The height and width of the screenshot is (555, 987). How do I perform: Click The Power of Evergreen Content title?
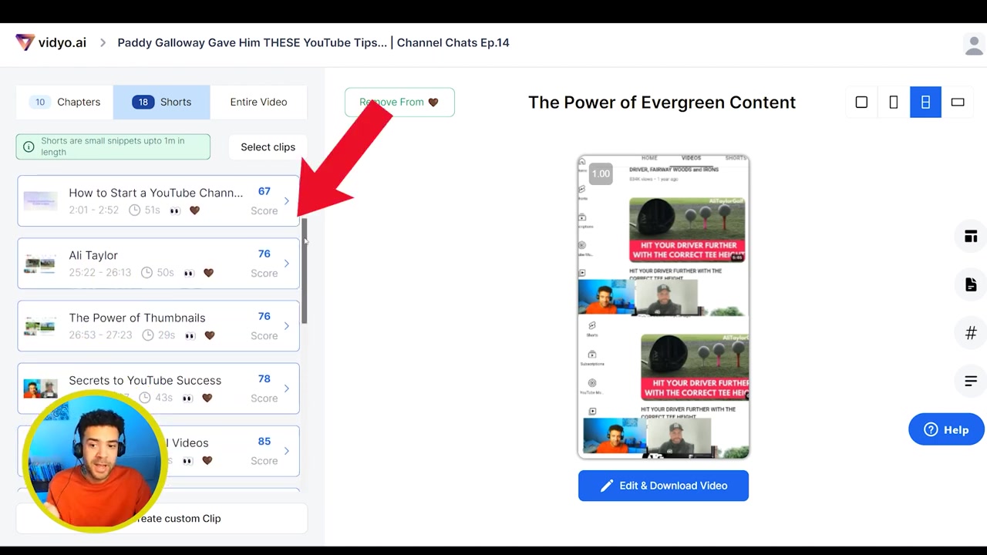click(662, 103)
